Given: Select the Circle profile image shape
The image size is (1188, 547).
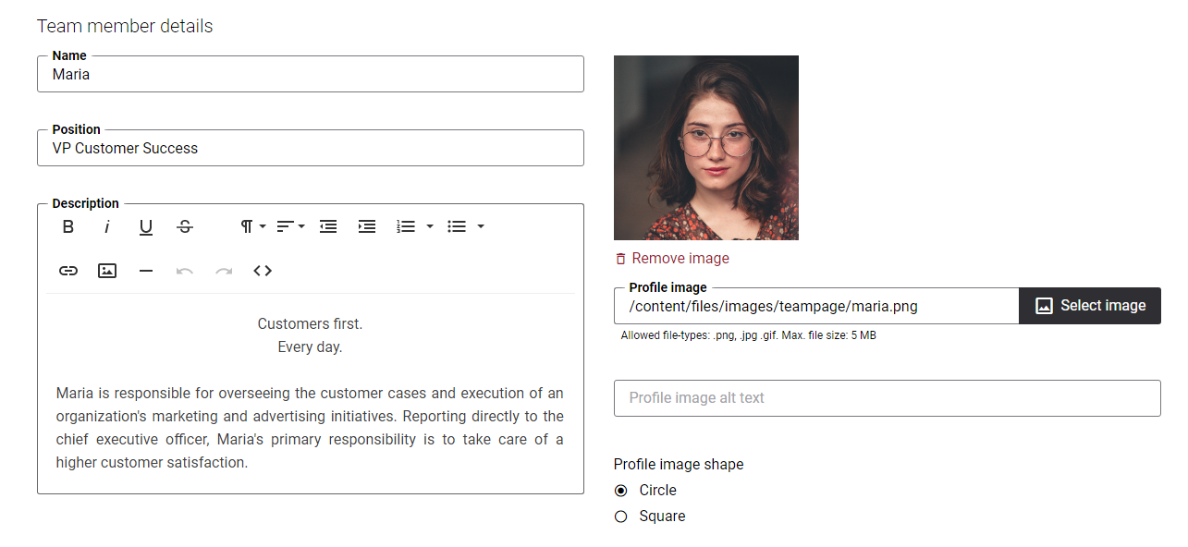Looking at the screenshot, I should pyautogui.click(x=621, y=491).
